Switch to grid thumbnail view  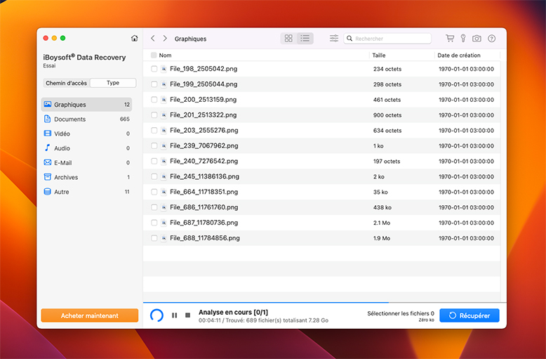coord(288,39)
